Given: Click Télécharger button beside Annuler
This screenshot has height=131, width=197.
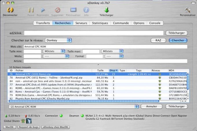Looking at the screenshot, I should tap(176, 106).
